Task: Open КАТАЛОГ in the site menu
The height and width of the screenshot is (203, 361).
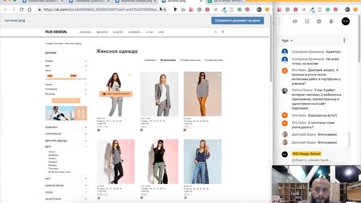Action: [118, 32]
